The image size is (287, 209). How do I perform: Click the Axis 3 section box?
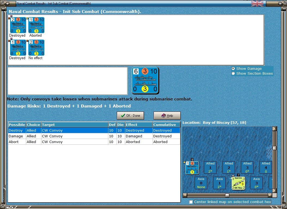tap(257, 183)
